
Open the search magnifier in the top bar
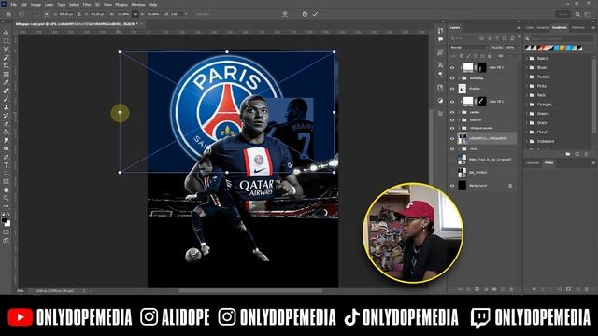577,14
